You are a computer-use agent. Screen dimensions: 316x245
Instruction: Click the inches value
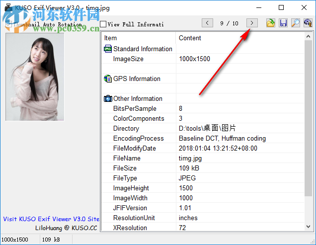pyautogui.click(x=188, y=218)
